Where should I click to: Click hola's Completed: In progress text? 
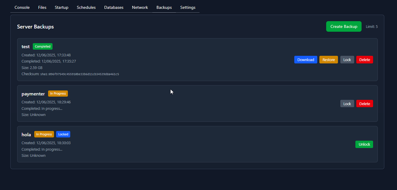click(x=42, y=149)
